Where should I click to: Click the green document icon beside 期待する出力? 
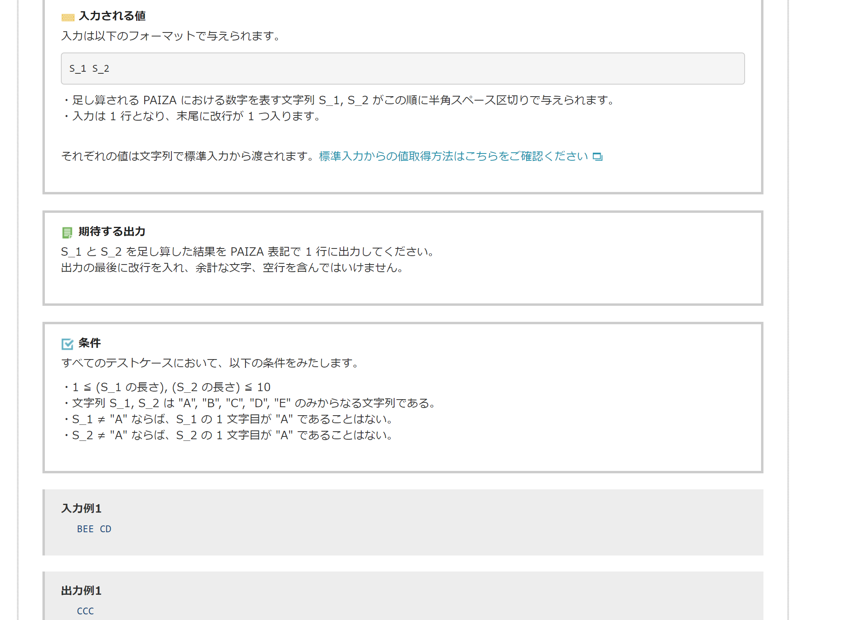67,232
